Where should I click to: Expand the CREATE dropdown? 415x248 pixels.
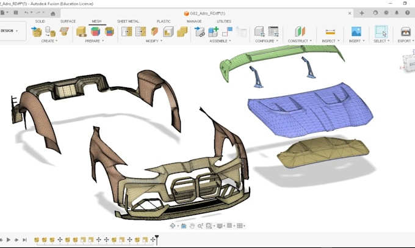49,41
